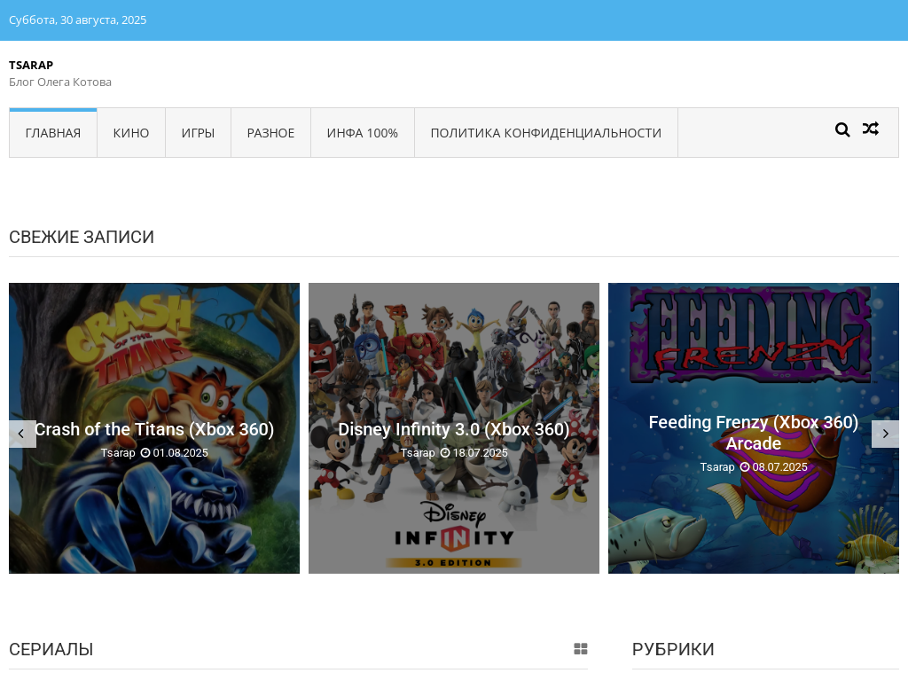The image size is (908, 681).
Task: Click the TSARAP site title
Action: pos(31,65)
